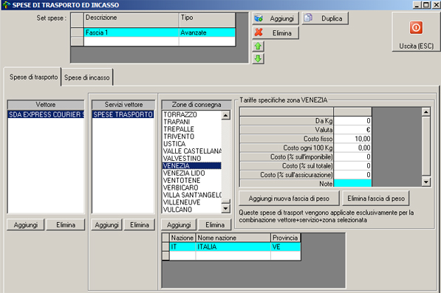This screenshot has height=293, width=441.
Task: Click the Tipo column header
Action: [207, 20]
